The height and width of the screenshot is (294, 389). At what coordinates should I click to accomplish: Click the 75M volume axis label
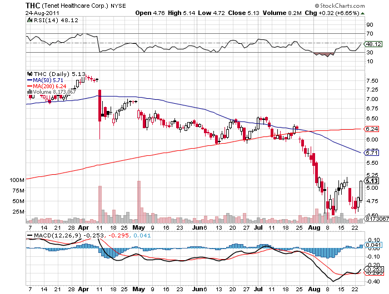pyautogui.click(x=18, y=191)
